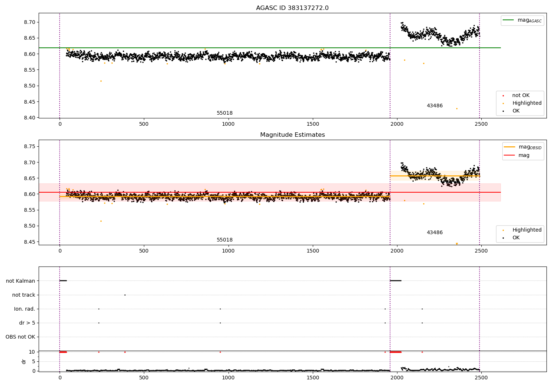Click x-tick '1000' below the middle plot
Image resolution: width=552 pixels, height=386 pixels.
coord(228,251)
